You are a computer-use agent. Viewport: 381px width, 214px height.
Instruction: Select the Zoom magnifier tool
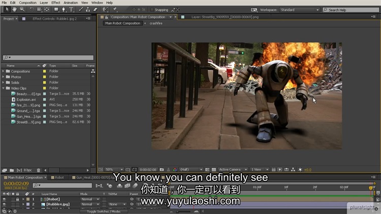[x=22, y=10]
